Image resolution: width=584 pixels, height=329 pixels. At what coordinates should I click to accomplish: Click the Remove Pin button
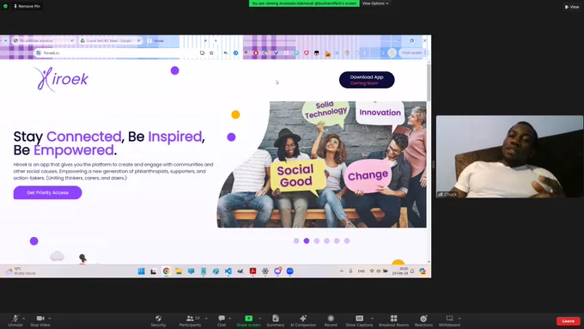27,6
